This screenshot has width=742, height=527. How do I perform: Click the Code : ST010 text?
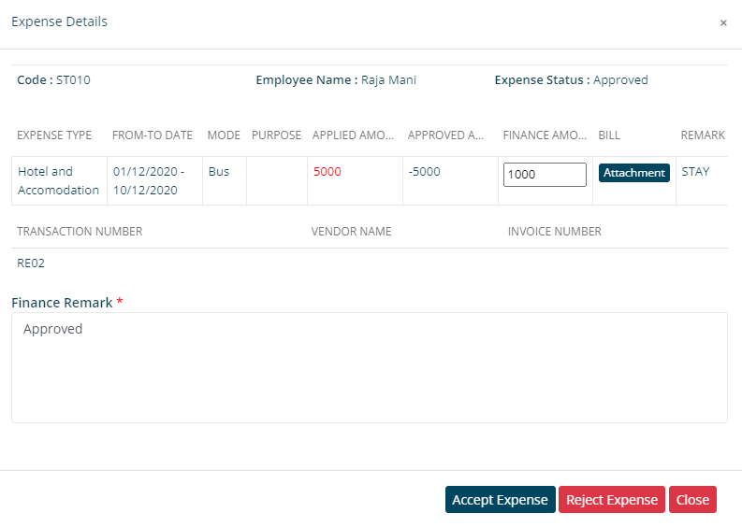(x=53, y=79)
